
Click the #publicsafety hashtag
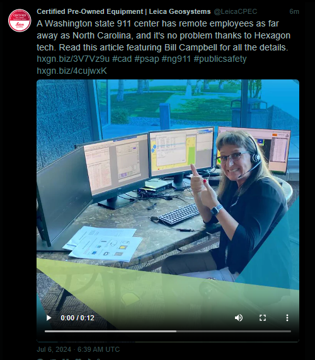click(x=220, y=59)
